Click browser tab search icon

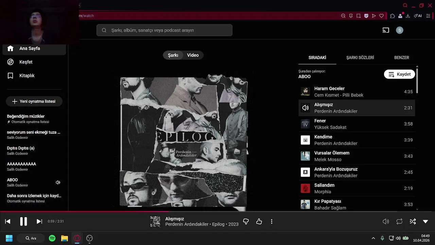(x=405, y=5)
